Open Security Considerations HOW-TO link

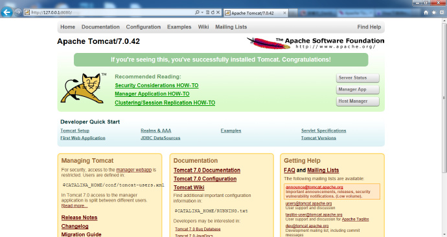click(x=157, y=85)
